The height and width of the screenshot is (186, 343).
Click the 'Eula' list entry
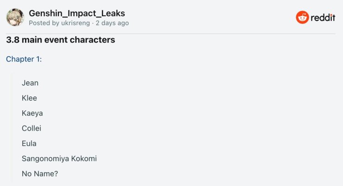point(29,144)
